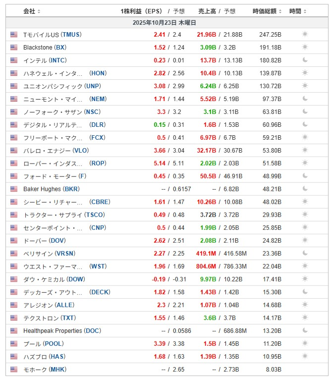Screen dimensions: 332x382
Task: Click the moon icon in the VRSN row
Action: click(x=305, y=254)
